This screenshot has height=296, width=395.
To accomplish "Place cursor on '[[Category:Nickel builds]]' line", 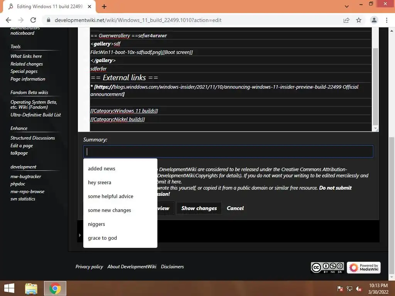I will pyautogui.click(x=117, y=119).
